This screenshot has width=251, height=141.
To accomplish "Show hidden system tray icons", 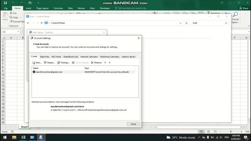I will [199, 137].
